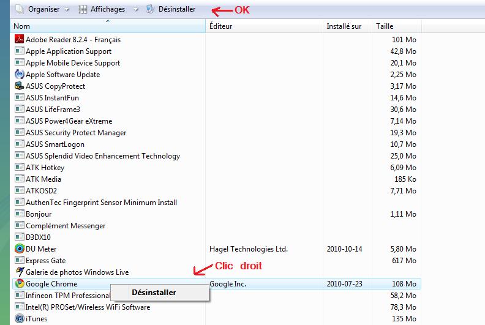Screen dimensions: 485x325
Task: Click the Apple Mobile Device Support icon
Action: point(19,62)
